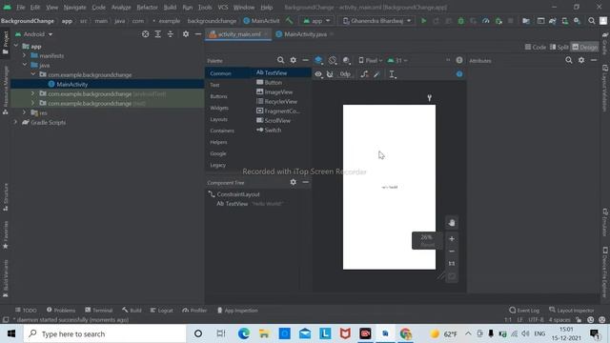Expand the manifests folder
Screen dimensions: 610x343
click(24, 55)
